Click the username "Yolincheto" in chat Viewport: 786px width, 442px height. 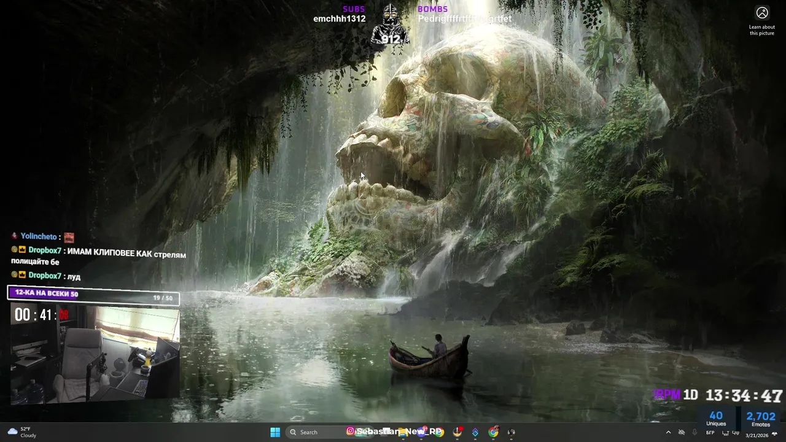click(39, 236)
